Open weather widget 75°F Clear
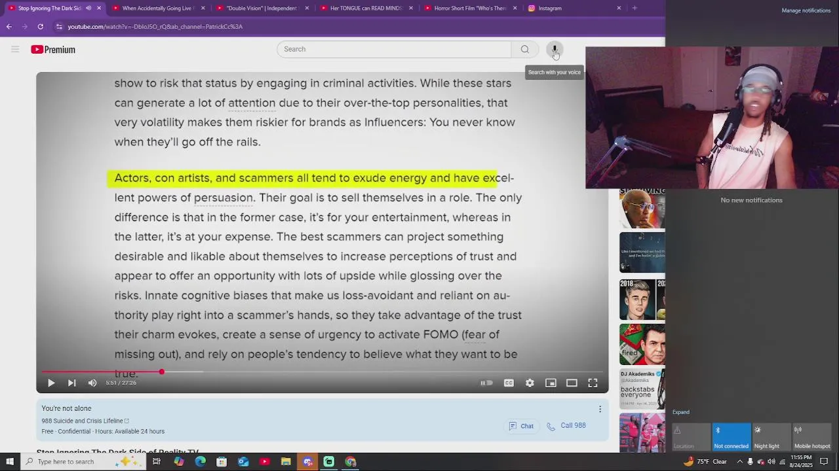839x471 pixels. 705,462
